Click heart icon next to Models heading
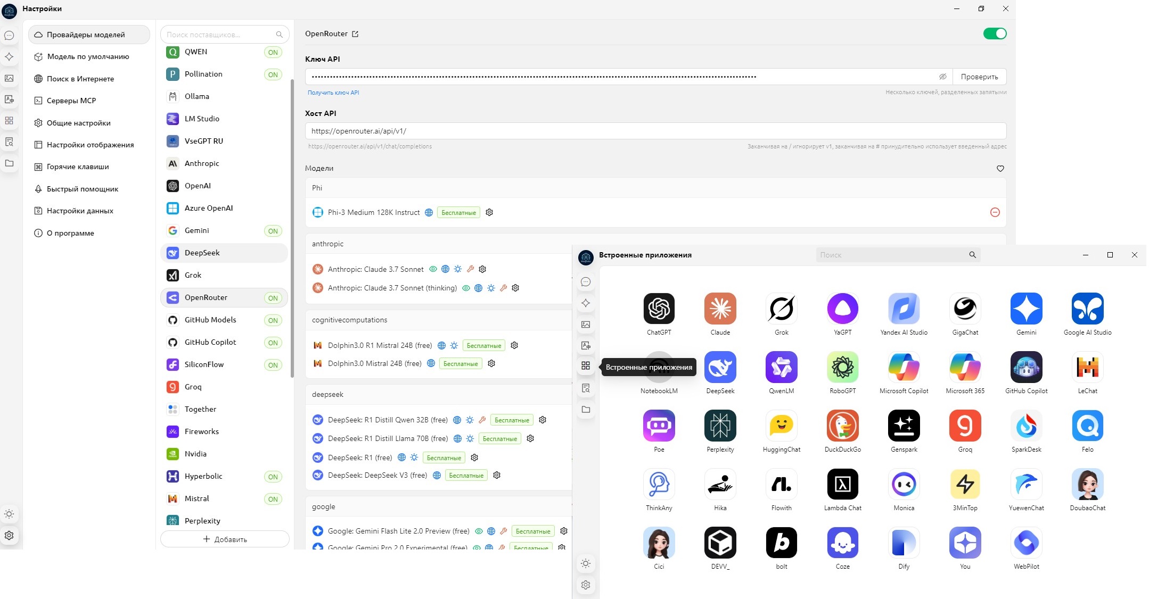 coord(1000,169)
